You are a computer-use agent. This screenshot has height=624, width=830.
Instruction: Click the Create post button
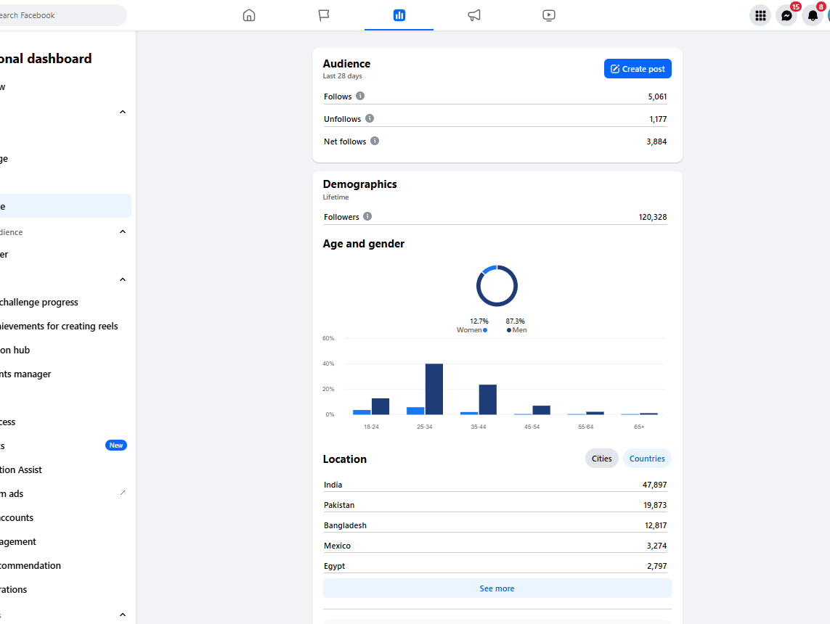(x=638, y=69)
